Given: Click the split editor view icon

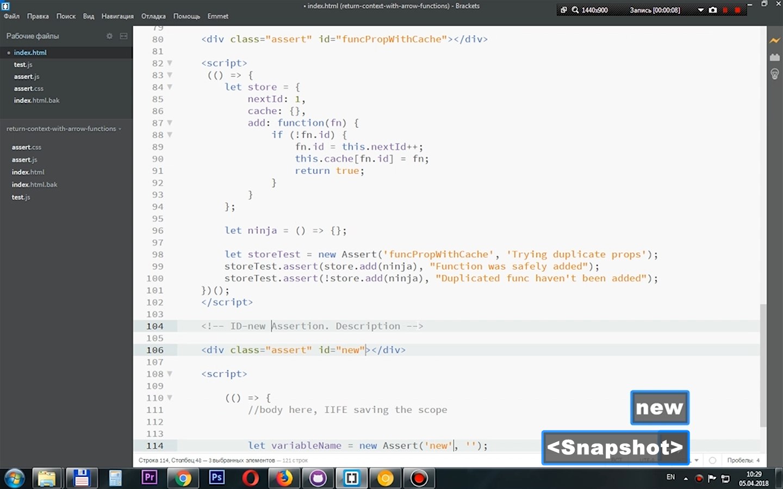Looking at the screenshot, I should click(123, 36).
